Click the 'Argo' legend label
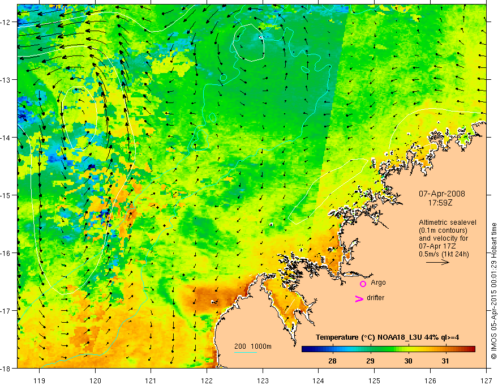 [378, 283]
